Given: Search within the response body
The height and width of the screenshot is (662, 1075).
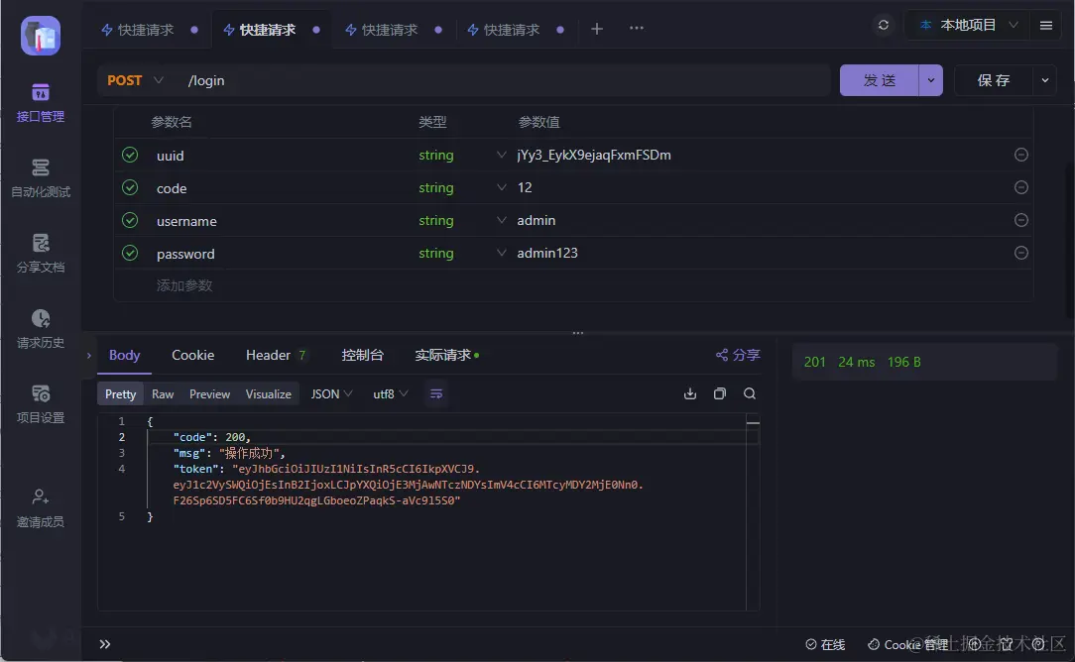Looking at the screenshot, I should tap(750, 393).
